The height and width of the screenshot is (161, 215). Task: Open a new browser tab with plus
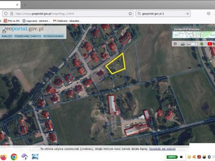click(x=25, y=5)
